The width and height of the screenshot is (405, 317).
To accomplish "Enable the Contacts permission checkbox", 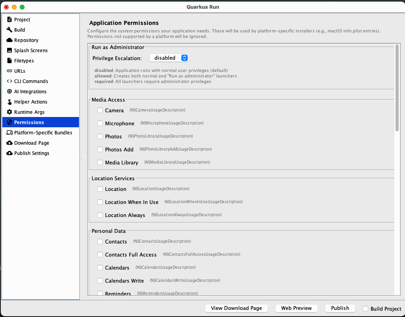I will [100, 242].
